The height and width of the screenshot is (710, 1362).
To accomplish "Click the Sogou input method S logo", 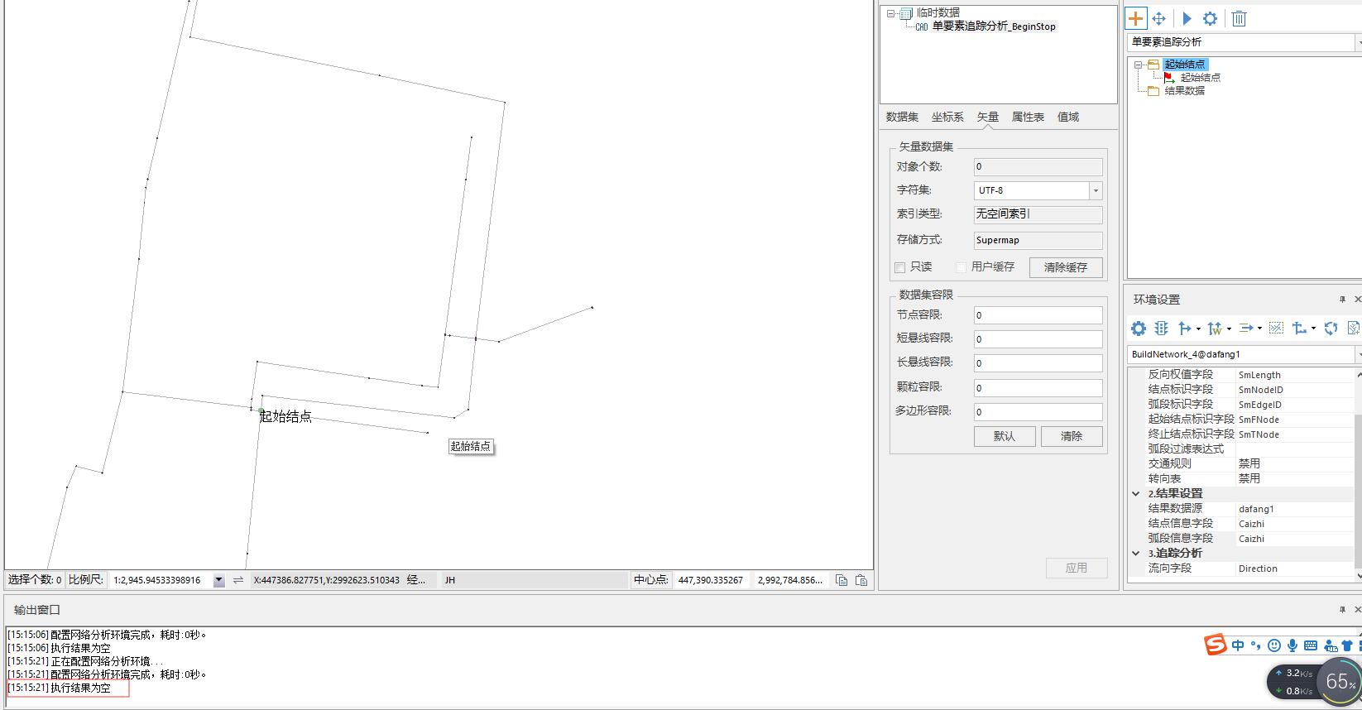I will 1216,645.
